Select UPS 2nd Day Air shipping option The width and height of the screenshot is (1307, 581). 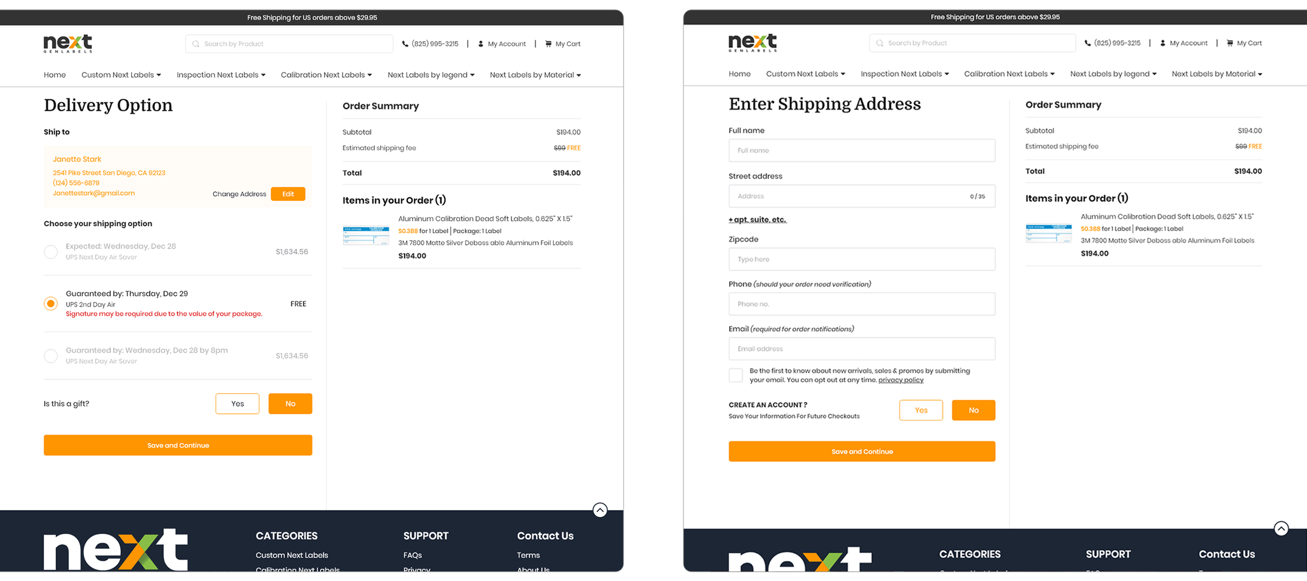click(51, 304)
